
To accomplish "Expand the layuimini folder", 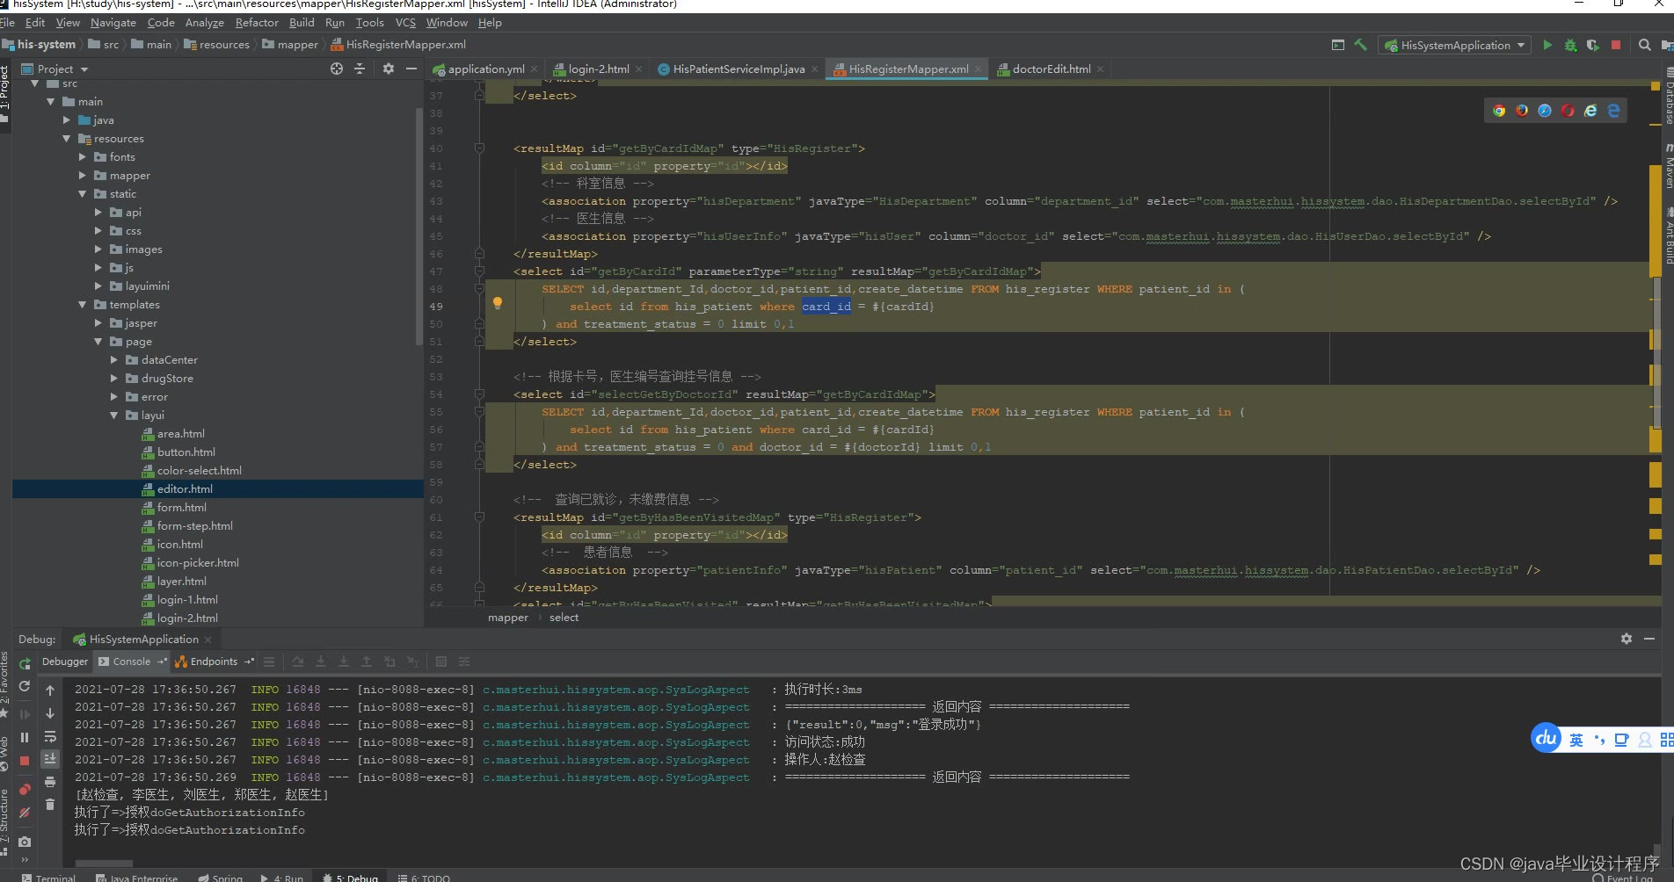I will pos(98,286).
